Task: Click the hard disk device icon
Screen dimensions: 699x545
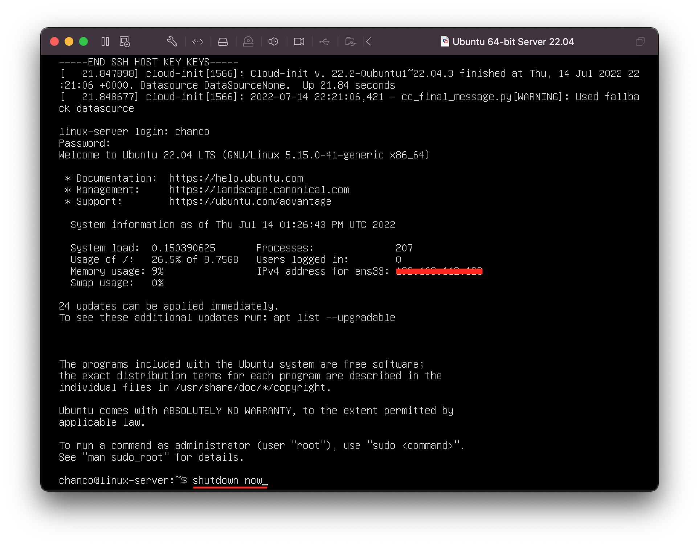Action: pyautogui.click(x=223, y=42)
